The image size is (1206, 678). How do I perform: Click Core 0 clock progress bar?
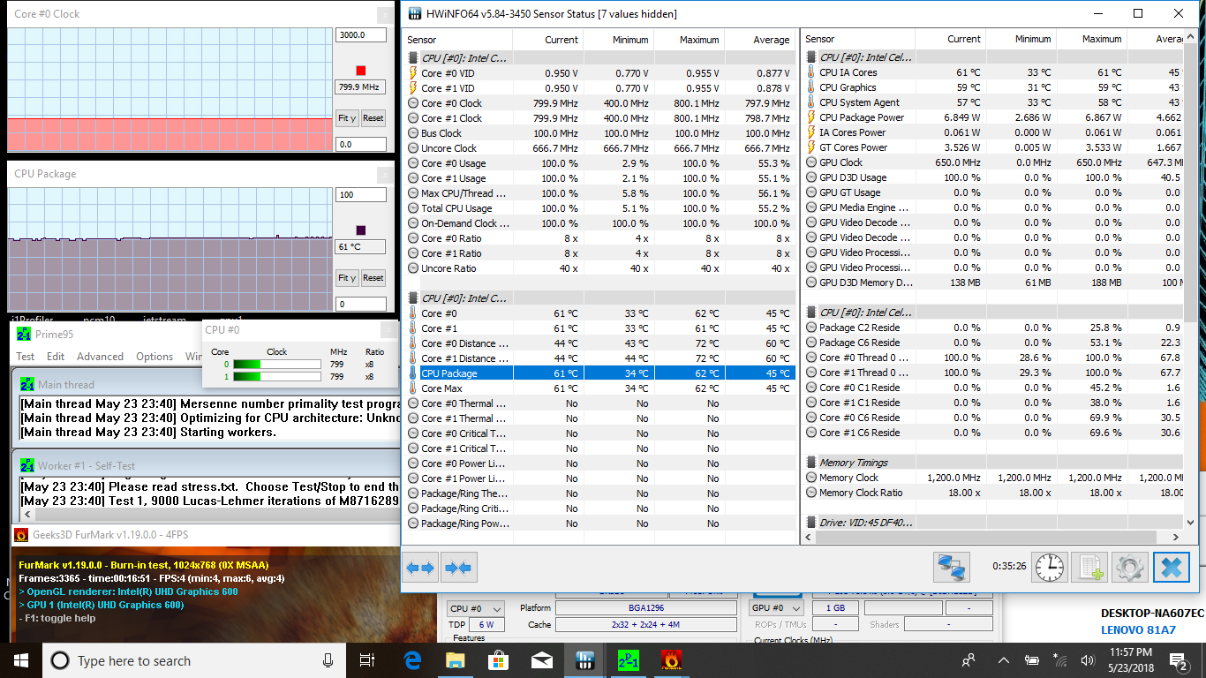pyautogui.click(x=276, y=364)
